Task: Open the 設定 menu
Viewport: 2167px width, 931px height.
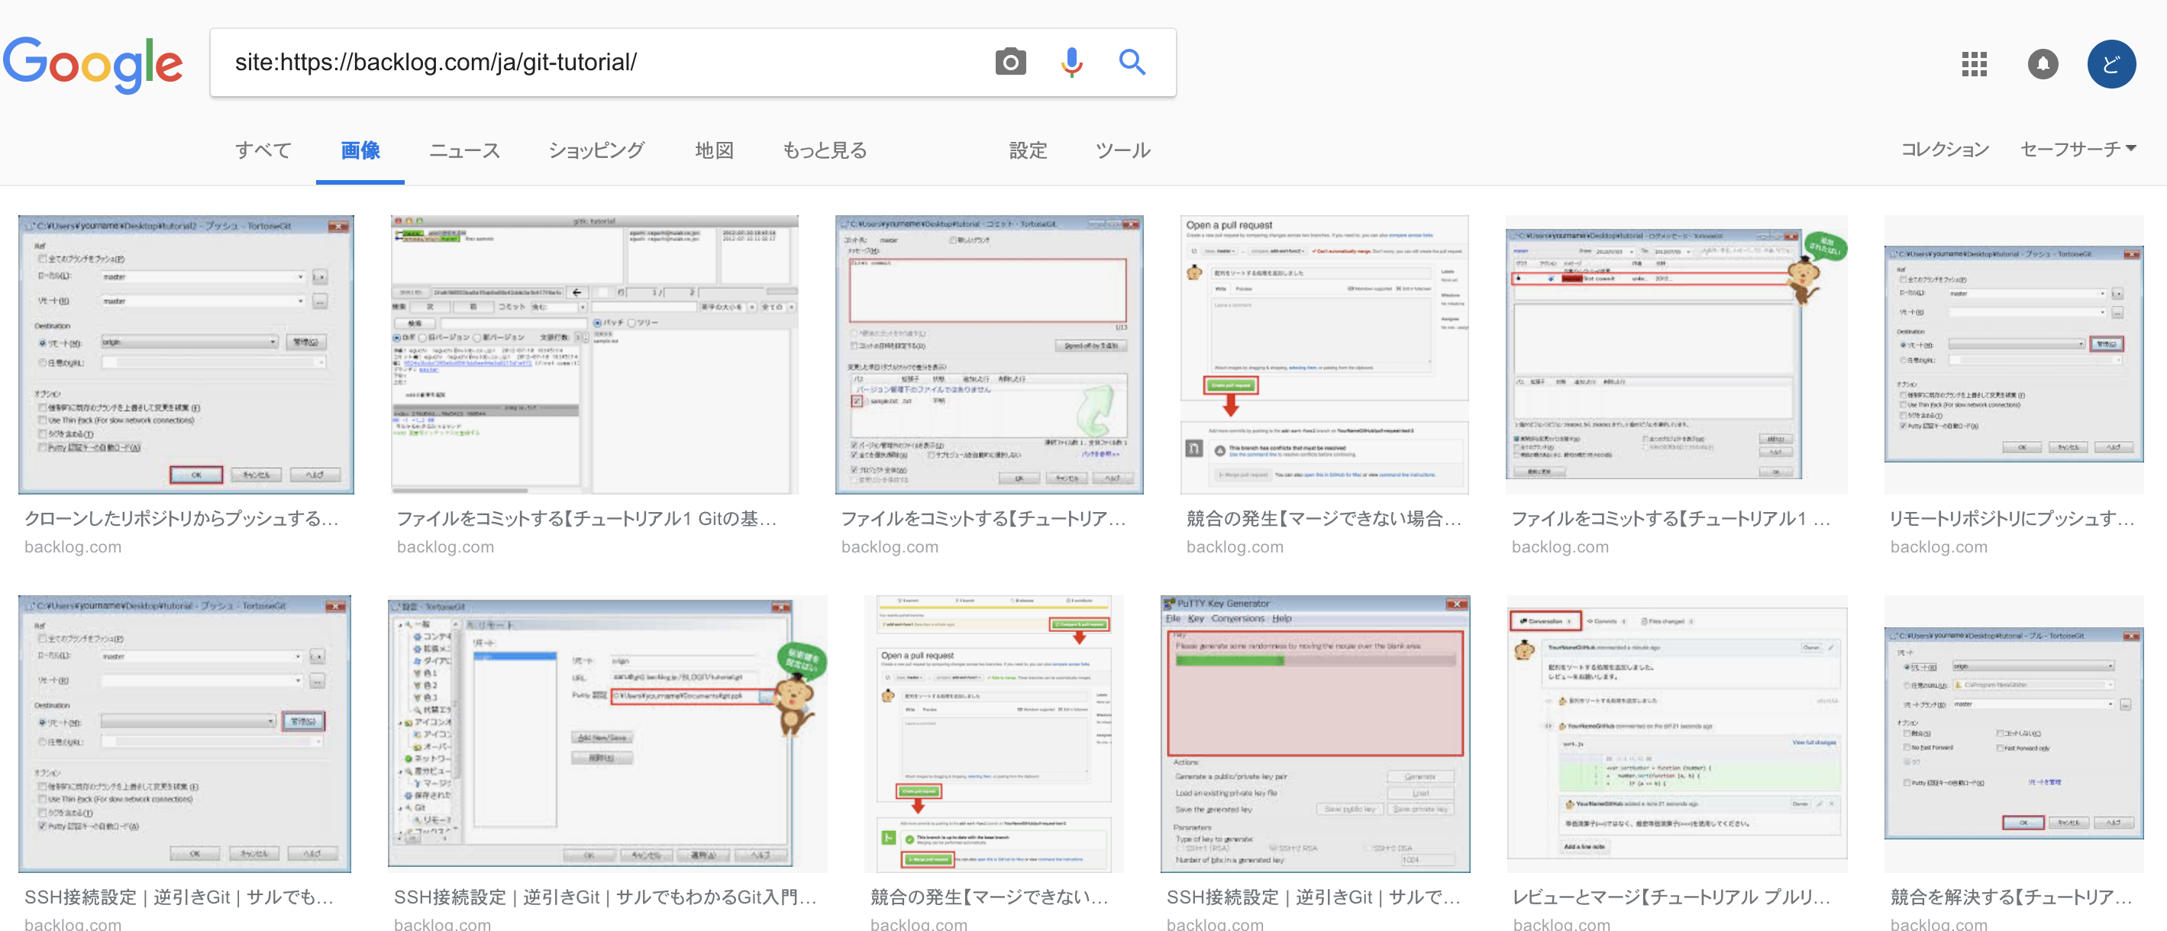Action: 1028,150
